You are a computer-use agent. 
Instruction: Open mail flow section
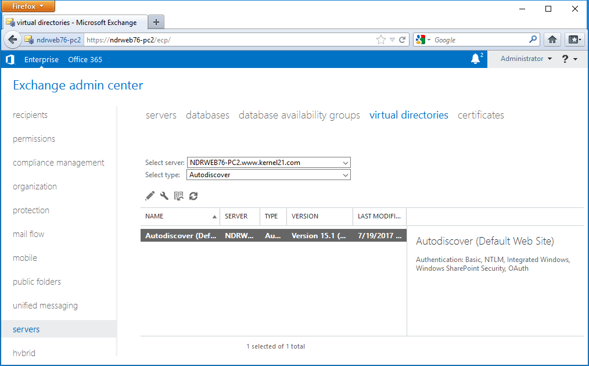click(28, 234)
